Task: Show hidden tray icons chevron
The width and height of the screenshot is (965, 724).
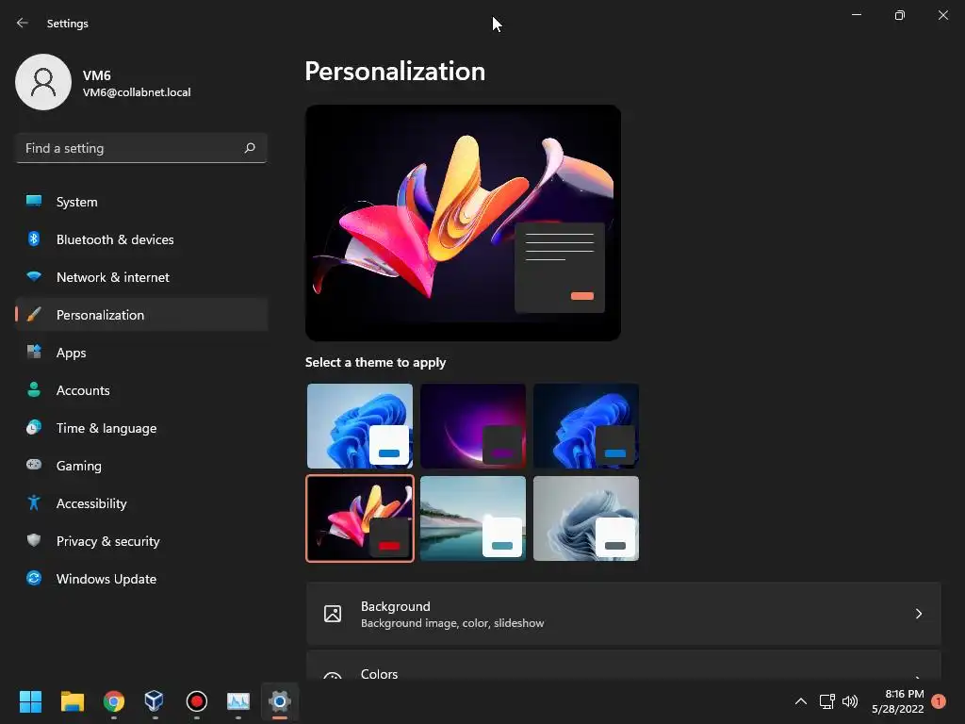Action: [801, 701]
